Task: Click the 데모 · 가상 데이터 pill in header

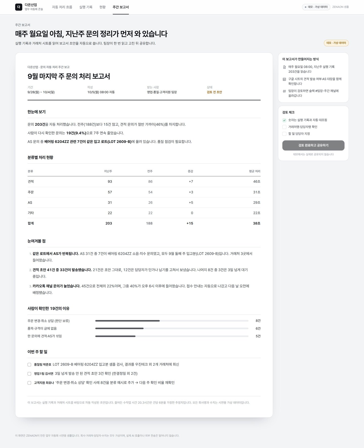Action: [x=316, y=7]
